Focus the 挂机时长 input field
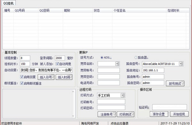This screenshot has height=125, width=192. point(25,64)
